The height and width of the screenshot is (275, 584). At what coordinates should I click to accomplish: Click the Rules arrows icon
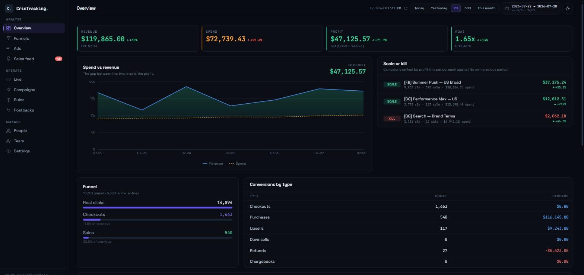9,100
